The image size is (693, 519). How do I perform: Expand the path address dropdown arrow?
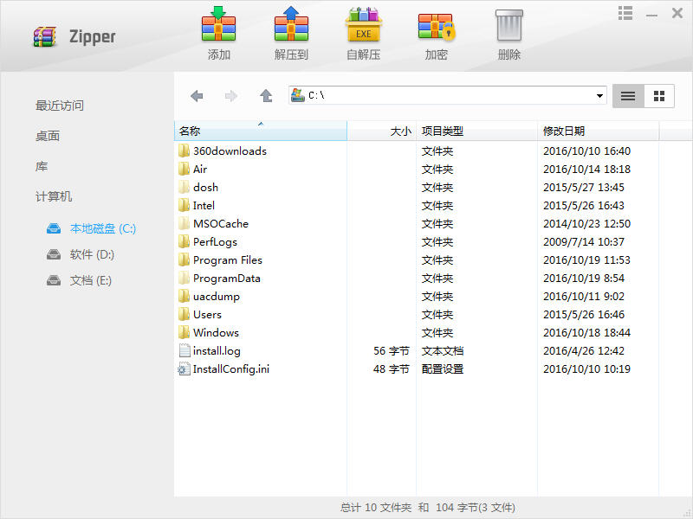point(599,96)
